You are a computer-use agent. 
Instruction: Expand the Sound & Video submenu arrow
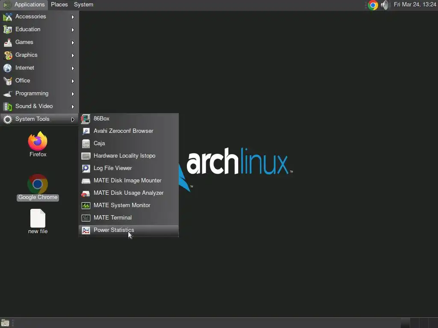(73, 107)
